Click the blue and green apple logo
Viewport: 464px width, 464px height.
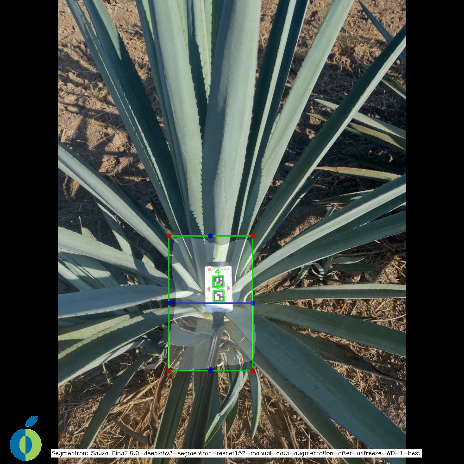tap(25, 438)
